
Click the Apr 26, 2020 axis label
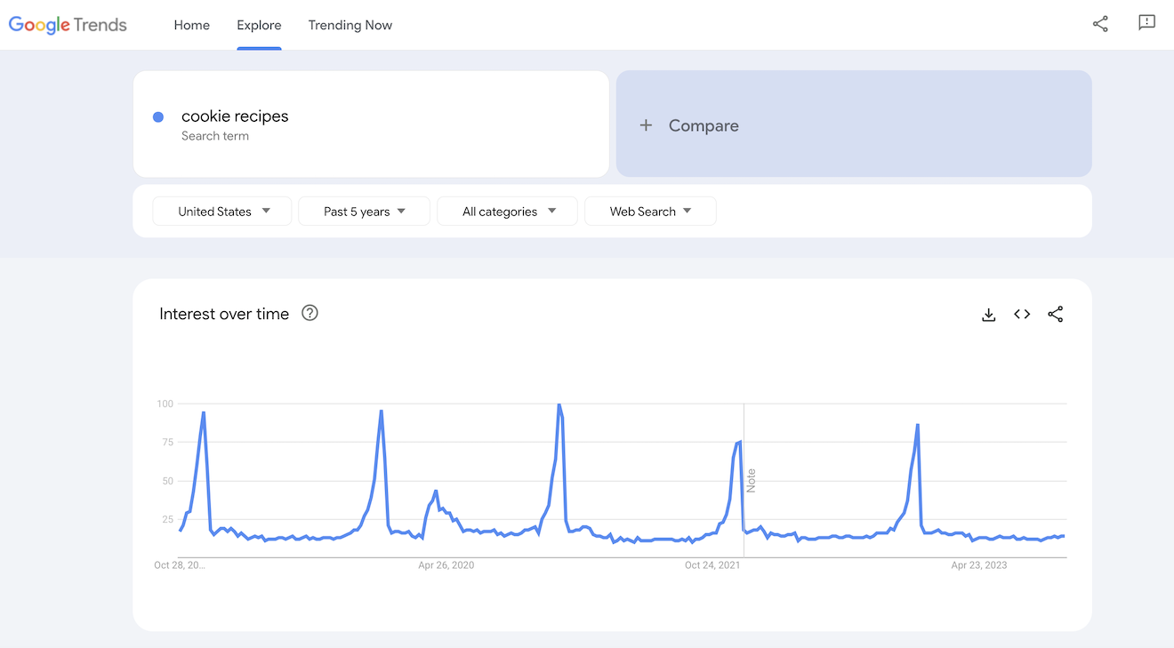click(446, 565)
